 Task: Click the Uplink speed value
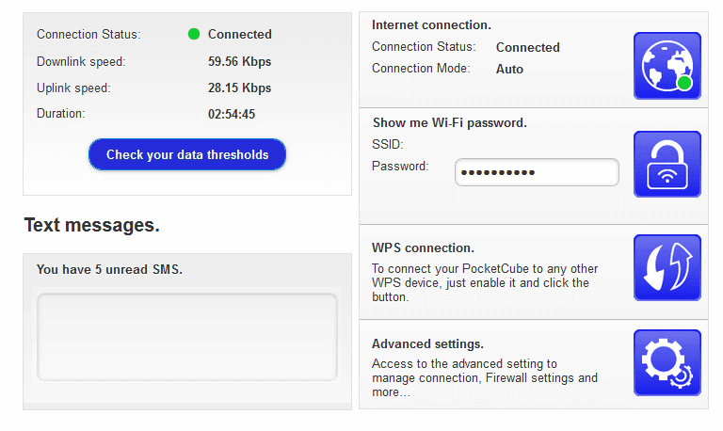point(239,88)
